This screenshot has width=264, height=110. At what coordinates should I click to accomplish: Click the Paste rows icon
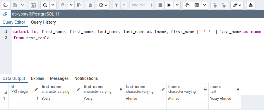(79, 5)
